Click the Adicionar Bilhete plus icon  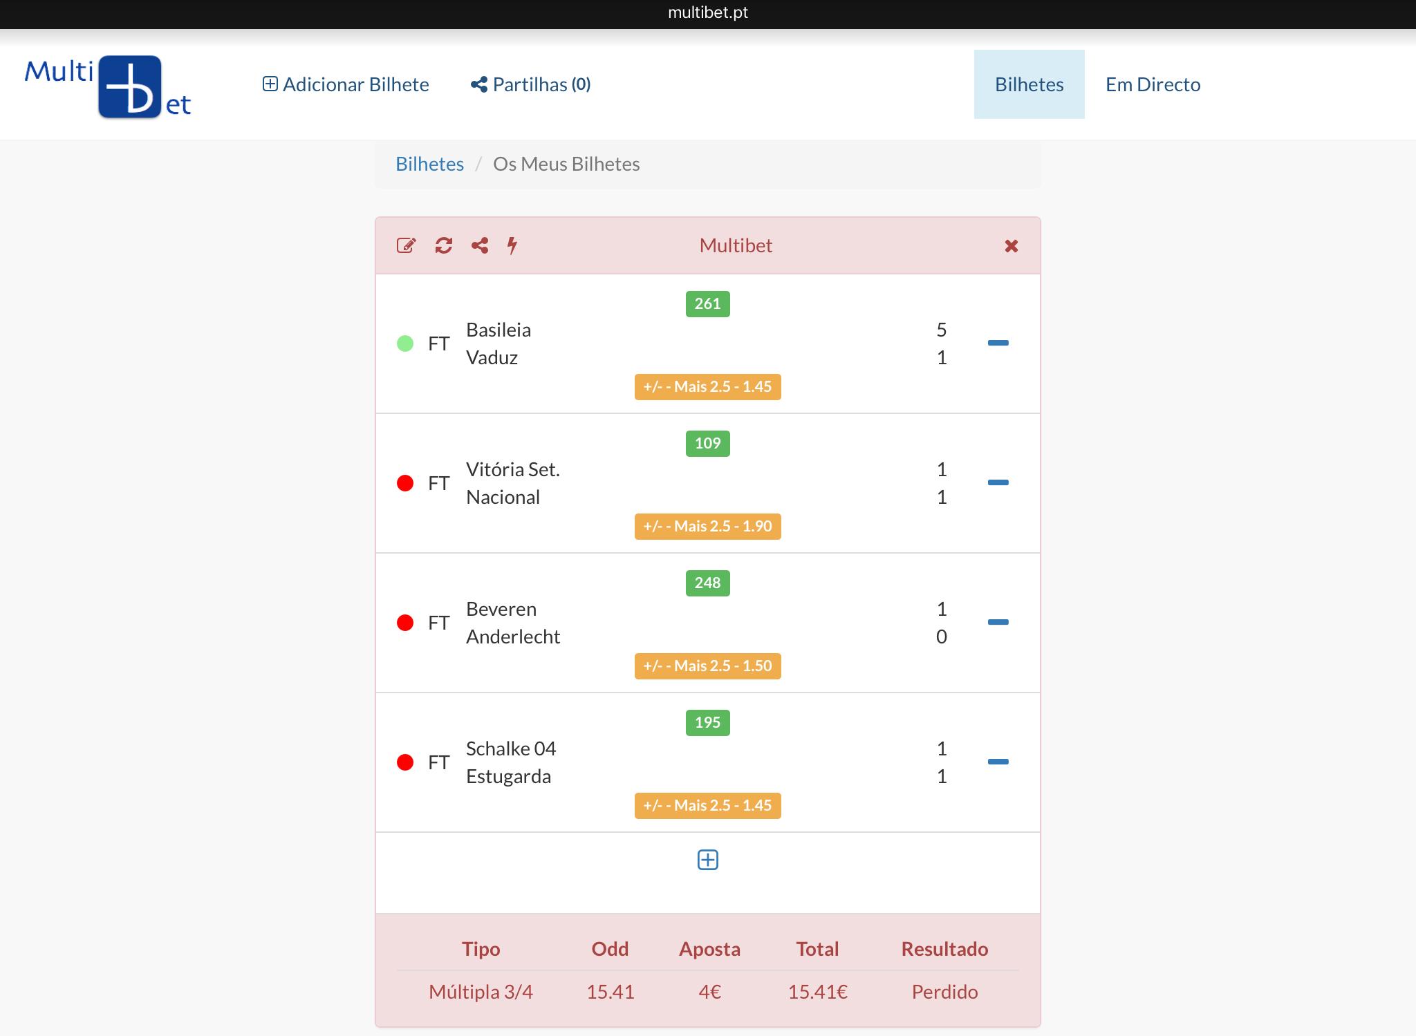(270, 84)
